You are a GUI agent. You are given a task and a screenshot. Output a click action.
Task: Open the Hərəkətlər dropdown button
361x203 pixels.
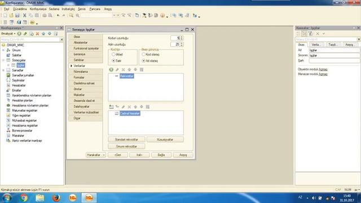pyautogui.click(x=96, y=155)
